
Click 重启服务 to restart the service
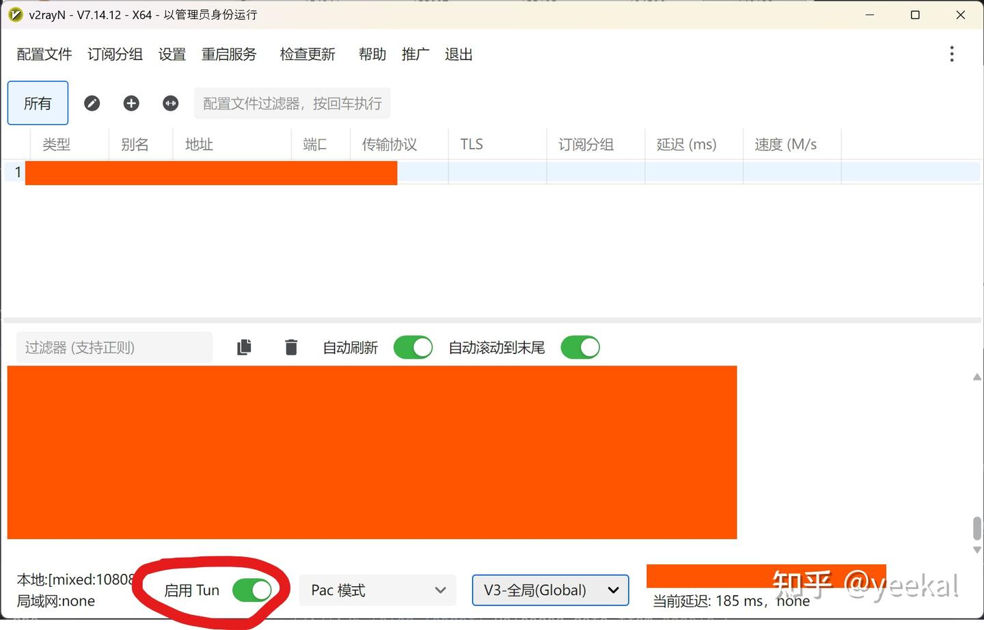pos(229,54)
